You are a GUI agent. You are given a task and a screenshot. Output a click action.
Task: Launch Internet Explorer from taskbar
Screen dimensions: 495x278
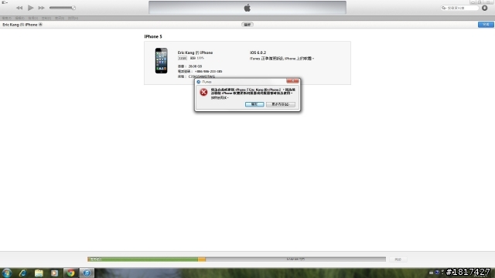(x=22, y=273)
